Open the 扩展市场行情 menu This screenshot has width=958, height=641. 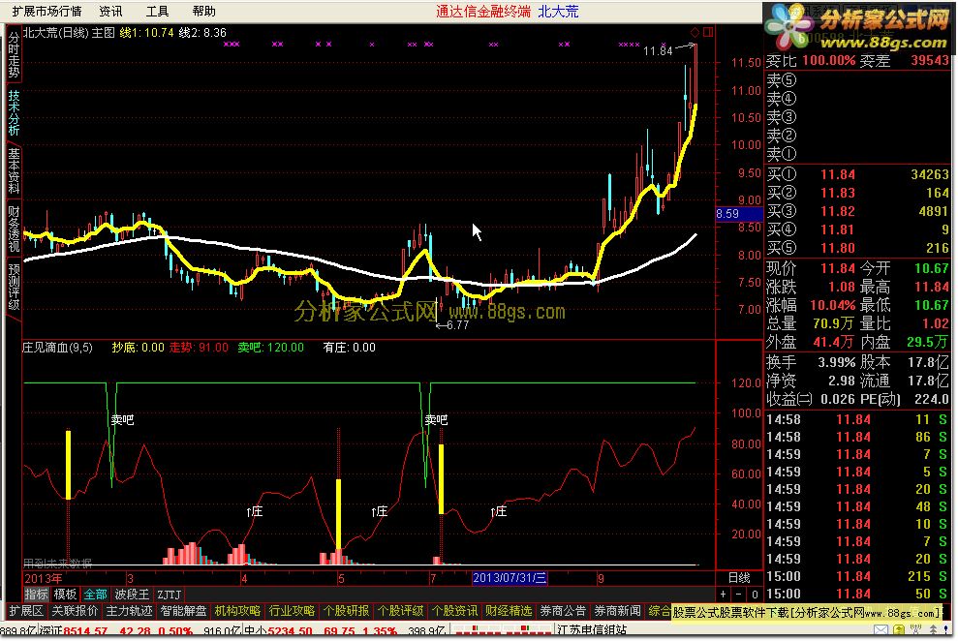[x=46, y=11]
